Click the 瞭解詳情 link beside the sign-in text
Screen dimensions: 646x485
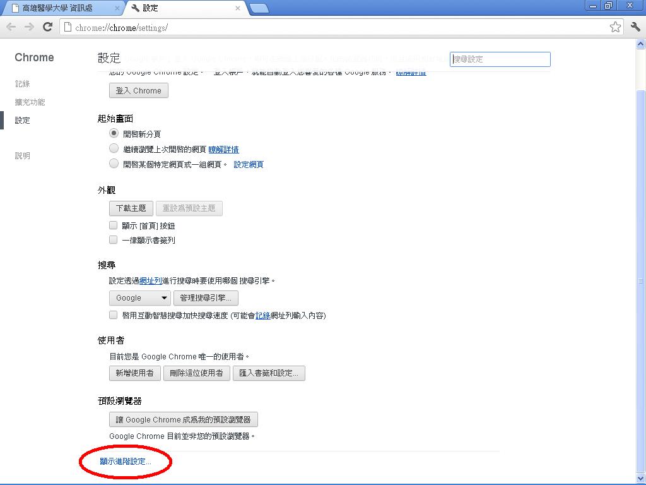[x=411, y=72]
